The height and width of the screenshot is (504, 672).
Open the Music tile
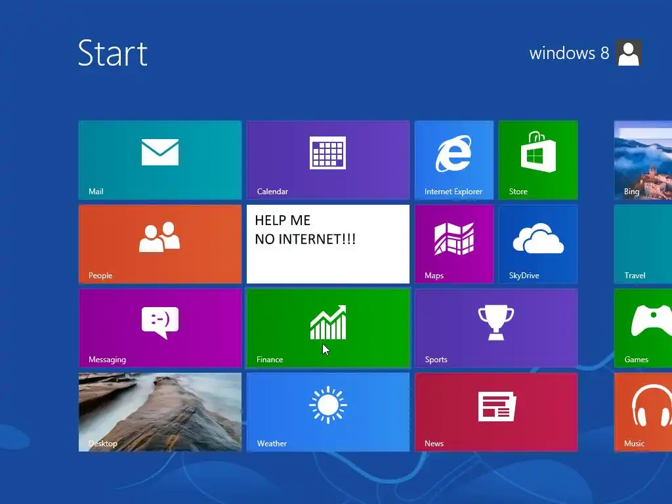(643, 412)
